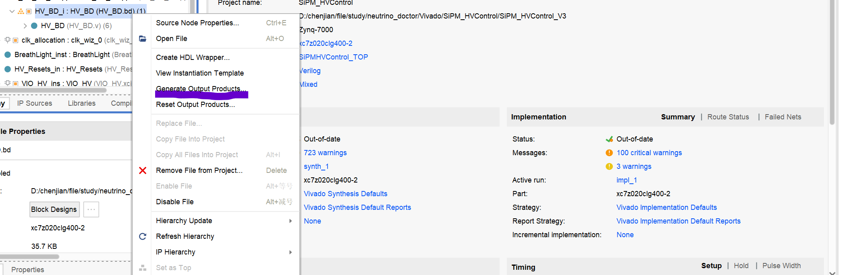Viewport: 844px width, 275px height.
Task: Select View Instantiation Template
Action: (225, 73)
